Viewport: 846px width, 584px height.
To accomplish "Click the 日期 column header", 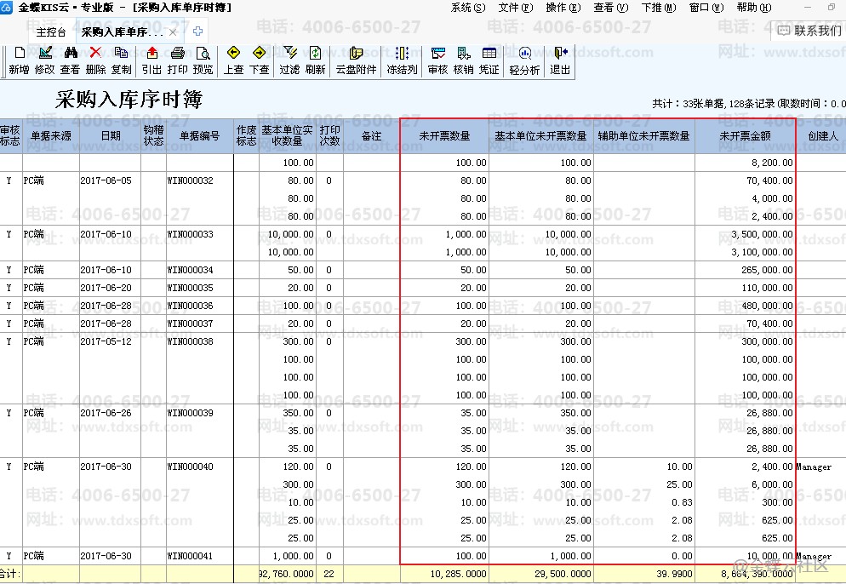I will click(110, 136).
